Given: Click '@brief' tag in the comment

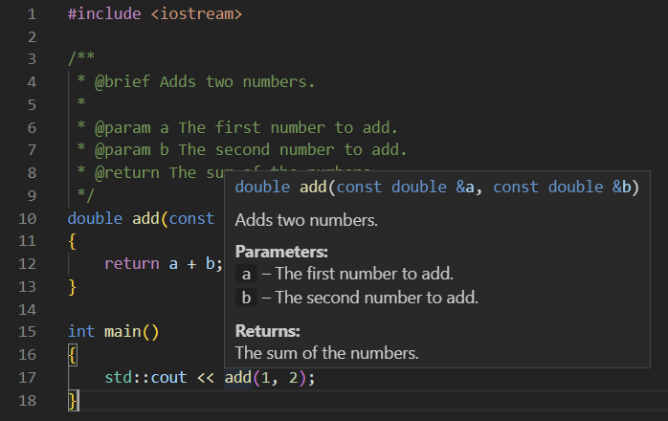Looking at the screenshot, I should pyautogui.click(x=122, y=82).
